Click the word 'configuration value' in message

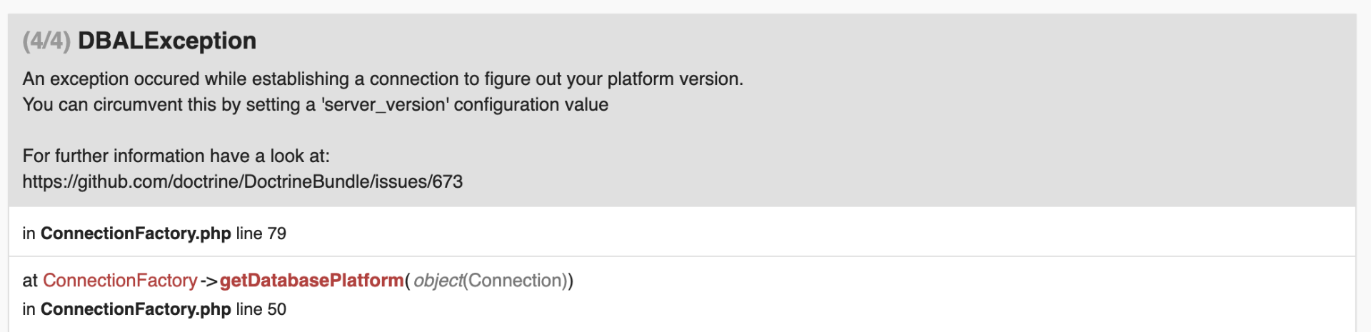(x=531, y=105)
